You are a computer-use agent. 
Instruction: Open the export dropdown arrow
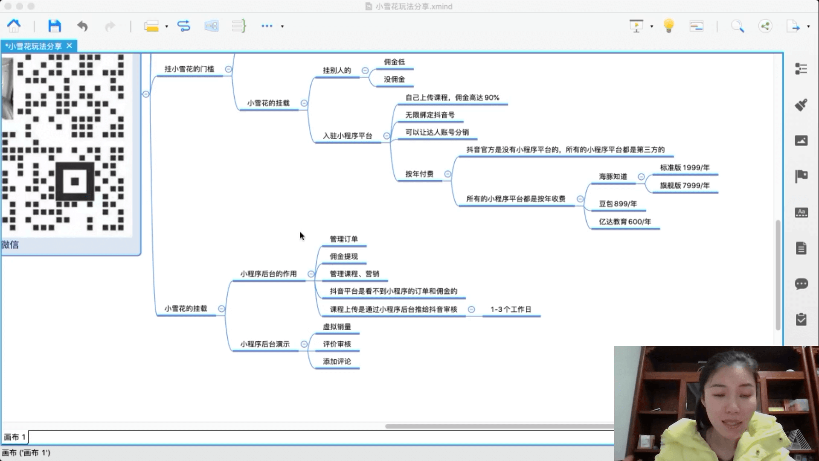[808, 26]
